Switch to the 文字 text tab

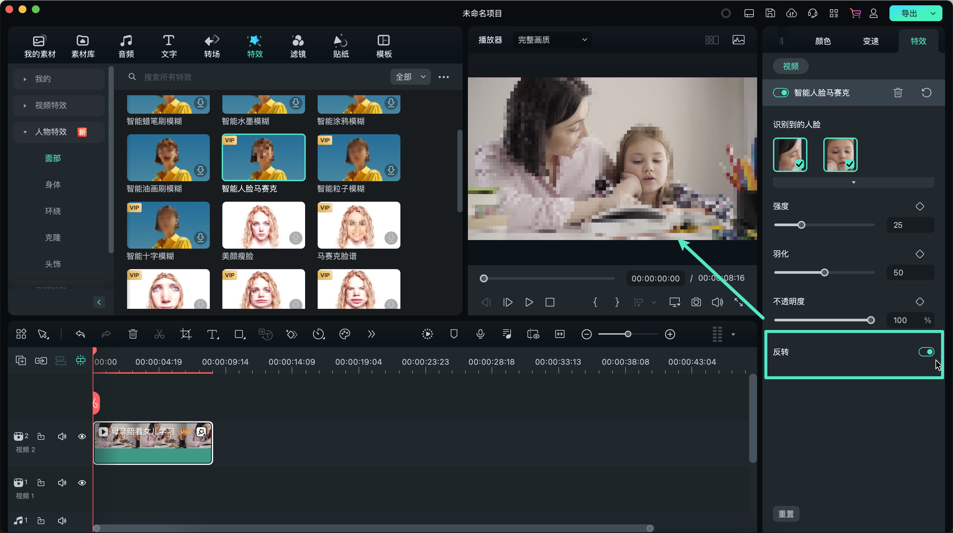click(169, 46)
